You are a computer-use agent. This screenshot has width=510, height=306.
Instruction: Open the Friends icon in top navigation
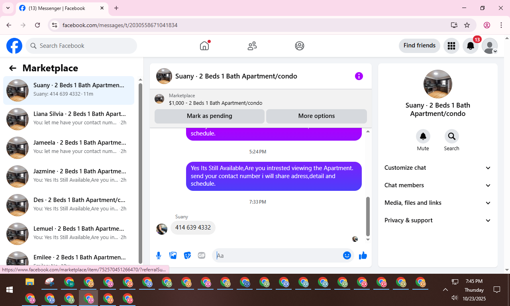[252, 46]
